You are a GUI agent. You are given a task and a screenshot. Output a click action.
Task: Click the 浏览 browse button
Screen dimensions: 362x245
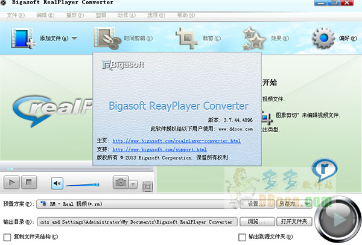[x=257, y=221]
